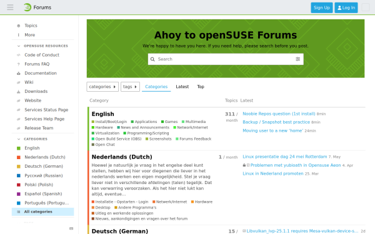Click the Code of Conduct icon
The width and height of the screenshot is (375, 234).
click(19, 55)
